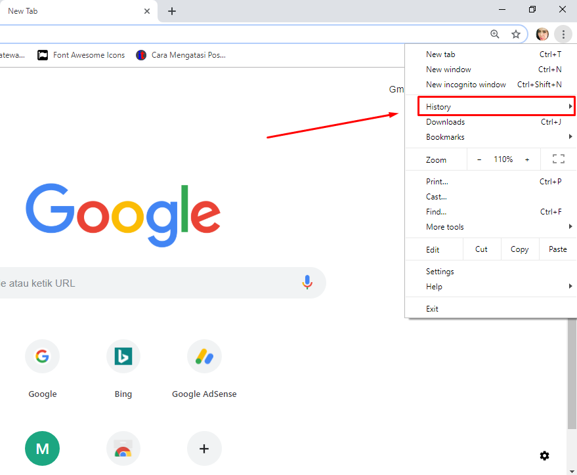This screenshot has height=475, width=577.
Task: Select Downloads from the menu
Action: click(445, 121)
